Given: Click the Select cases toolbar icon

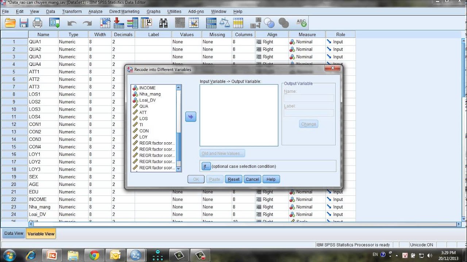Looking at the screenshot, I should tap(238, 23).
